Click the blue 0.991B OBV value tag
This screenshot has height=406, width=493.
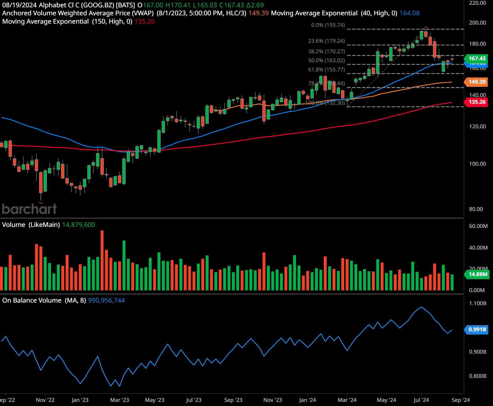click(x=476, y=329)
